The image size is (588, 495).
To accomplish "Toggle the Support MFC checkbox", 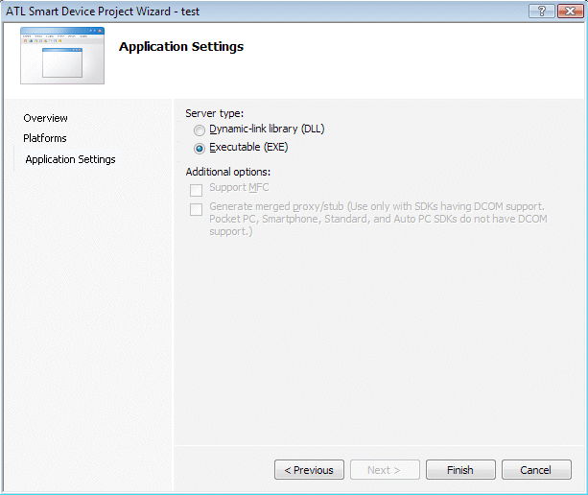I will coord(196,190).
